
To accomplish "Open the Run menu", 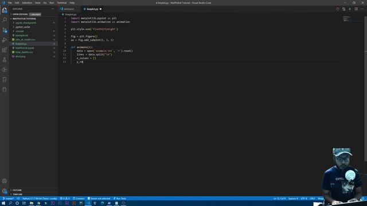I will [52, 3].
